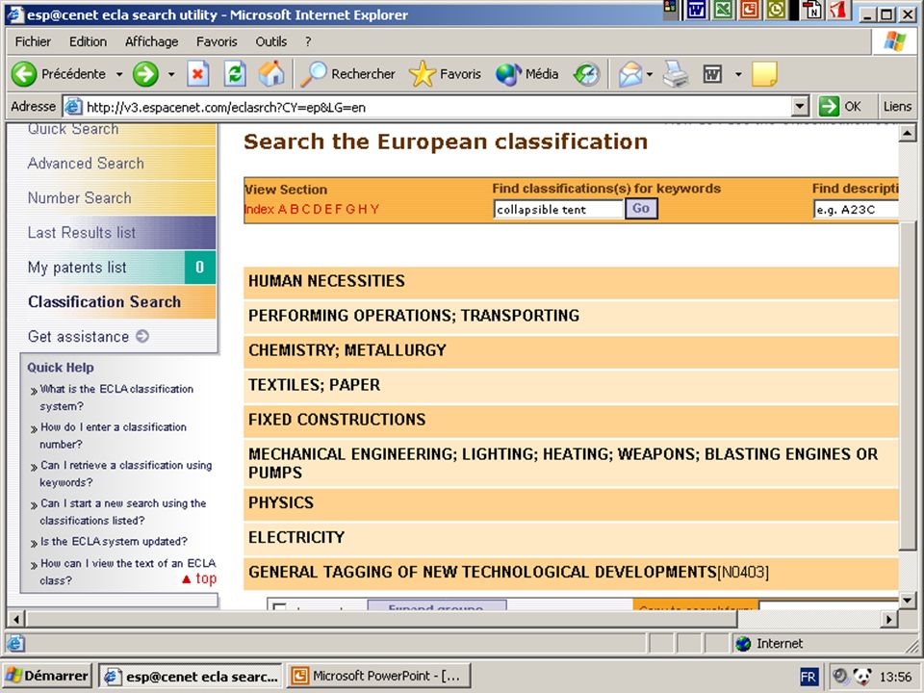This screenshot has height=693, width=924.
Task: Launch Excel from Office shortcut bar
Action: click(723, 10)
